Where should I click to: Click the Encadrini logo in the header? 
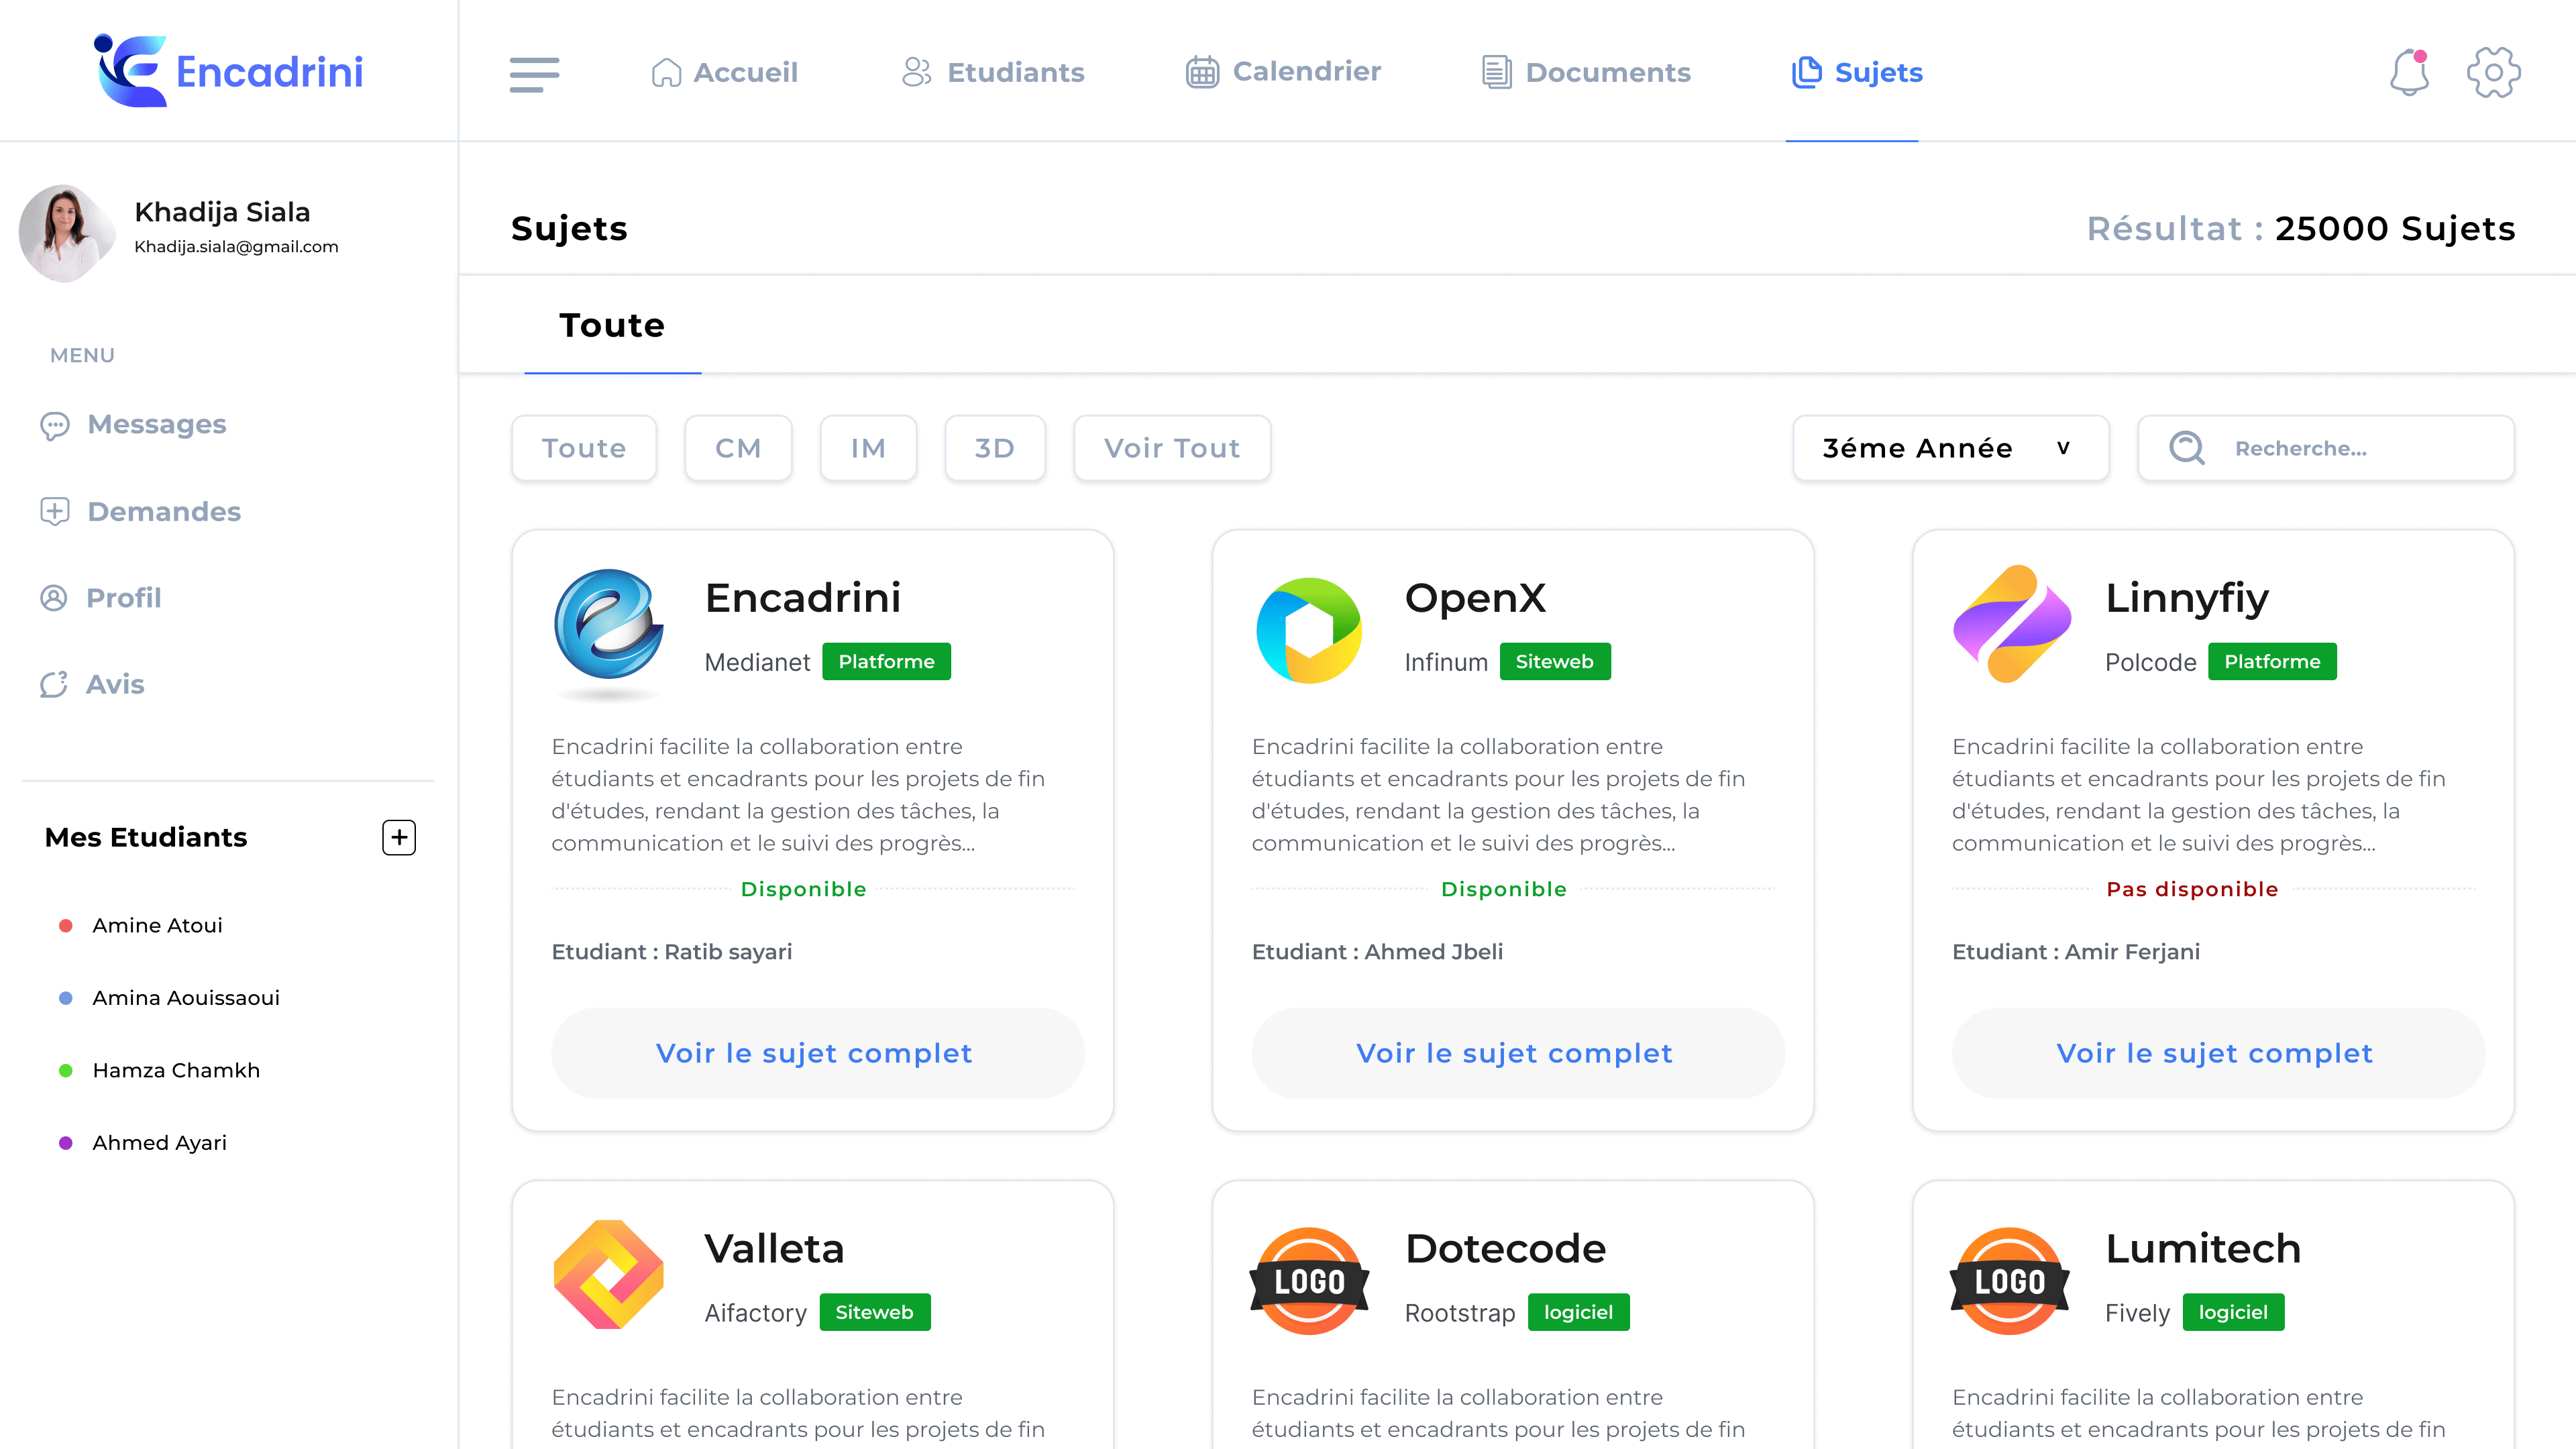pos(228,71)
